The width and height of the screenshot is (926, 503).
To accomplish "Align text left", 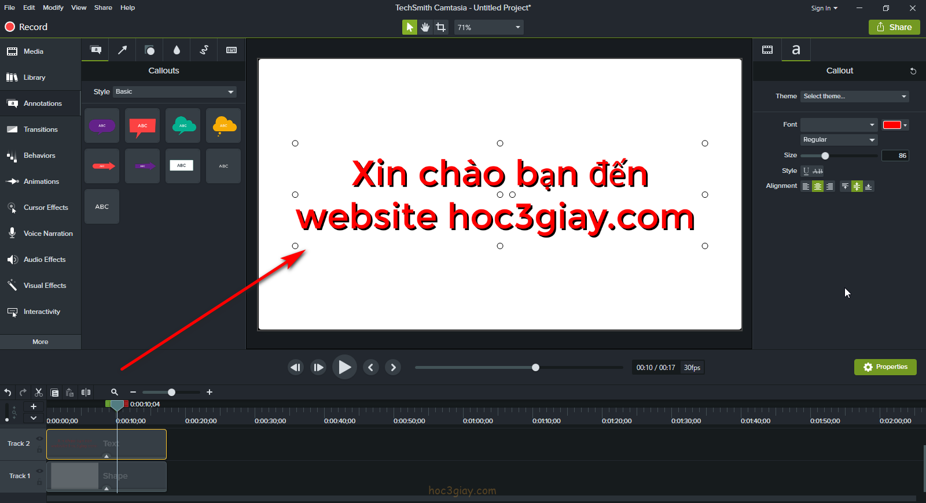I will click(x=806, y=186).
